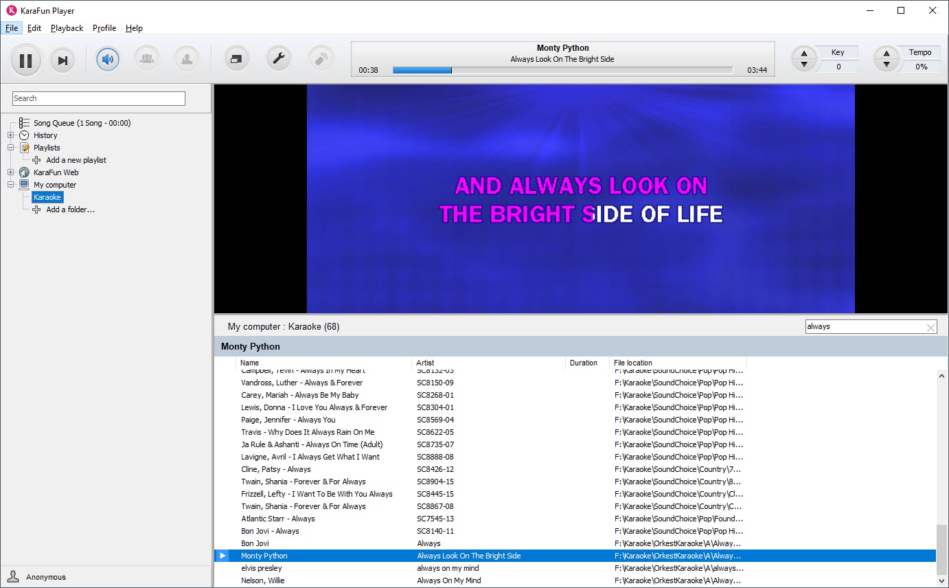Open the Playback menu
The image size is (949, 588).
(x=67, y=28)
